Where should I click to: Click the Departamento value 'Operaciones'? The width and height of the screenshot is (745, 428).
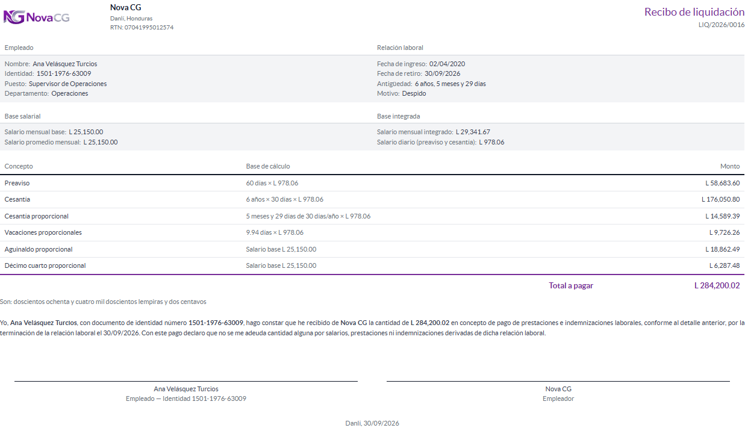coord(70,93)
